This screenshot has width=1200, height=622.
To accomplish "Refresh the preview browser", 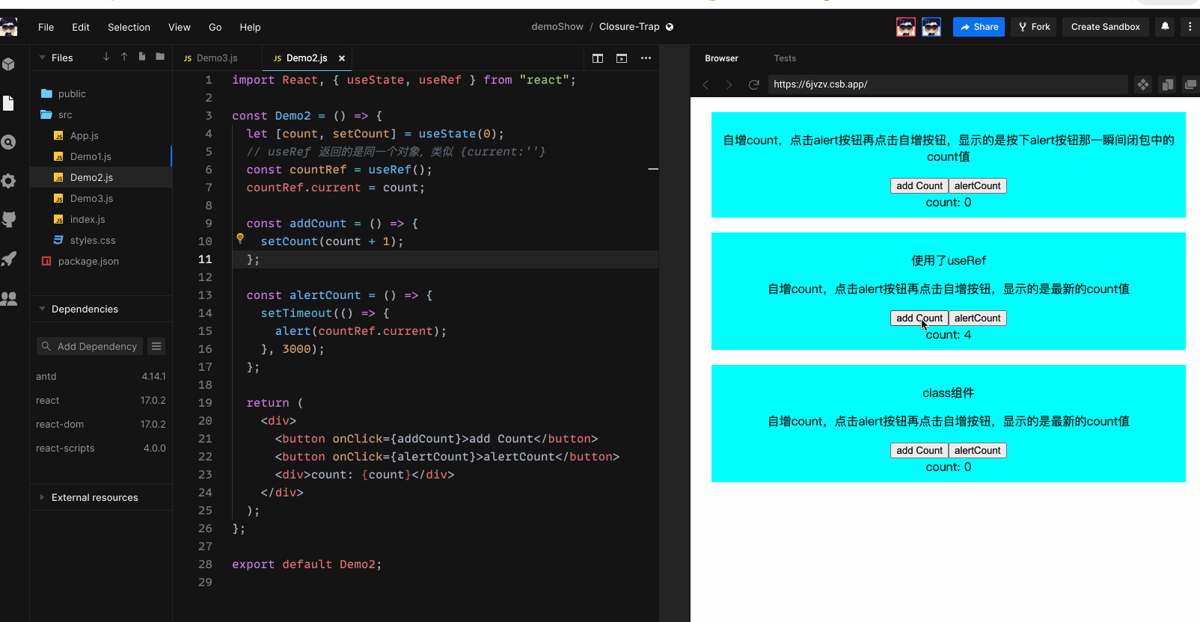I will [754, 84].
